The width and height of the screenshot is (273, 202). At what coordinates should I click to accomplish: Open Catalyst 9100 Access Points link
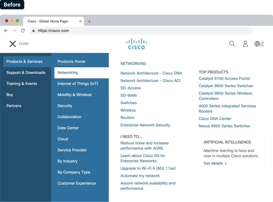(x=224, y=79)
